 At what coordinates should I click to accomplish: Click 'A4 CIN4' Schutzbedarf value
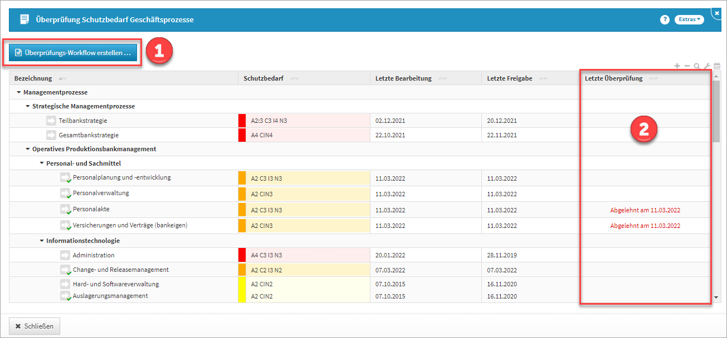pyautogui.click(x=262, y=135)
